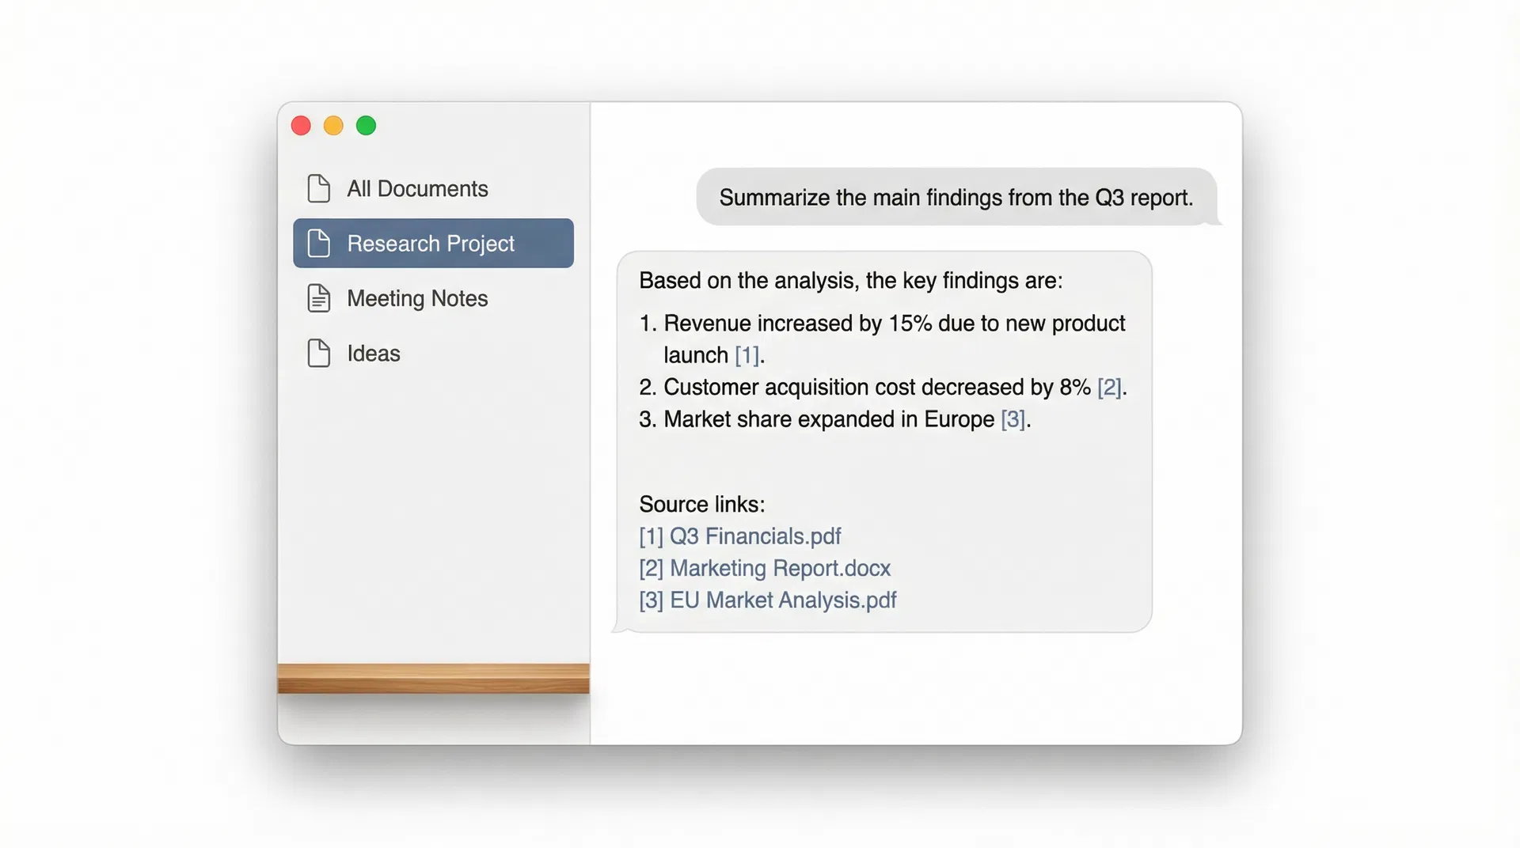Open citation [2] after customer acquisition cost
Image resolution: width=1520 pixels, height=848 pixels.
[x=1109, y=388]
